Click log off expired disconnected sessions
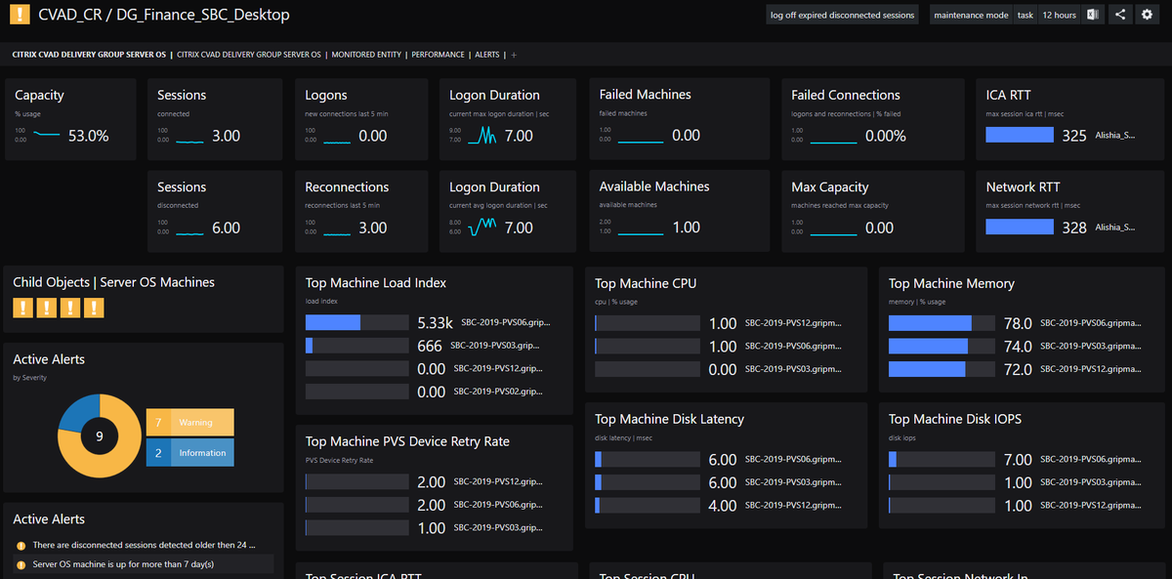The image size is (1172, 579). [842, 15]
